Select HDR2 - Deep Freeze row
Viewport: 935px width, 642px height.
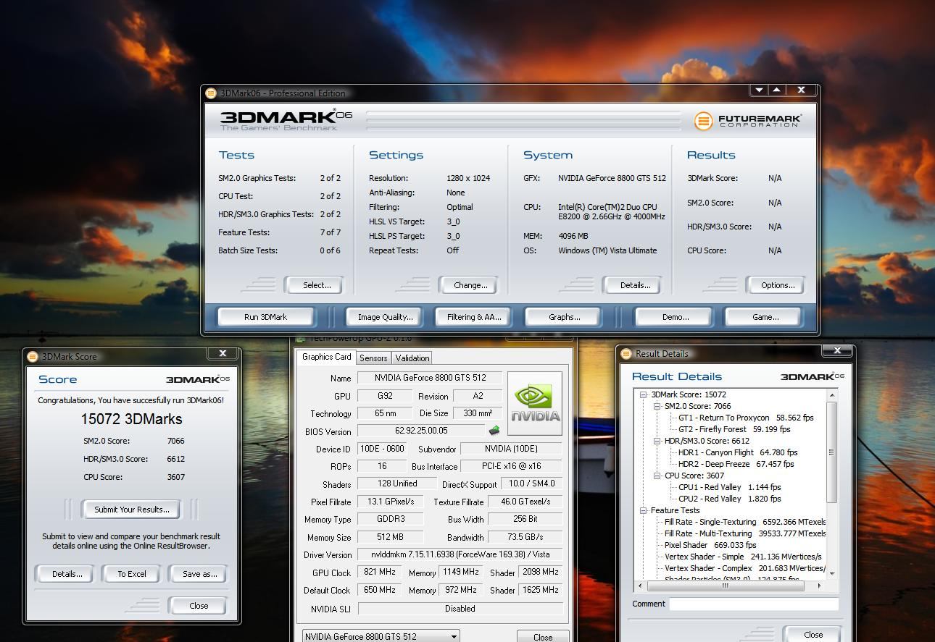click(736, 464)
